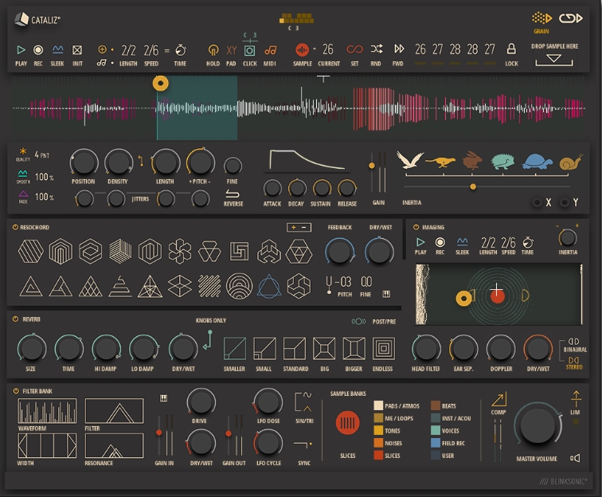
Task: Toggle the IMAGING power button
Action: click(416, 227)
